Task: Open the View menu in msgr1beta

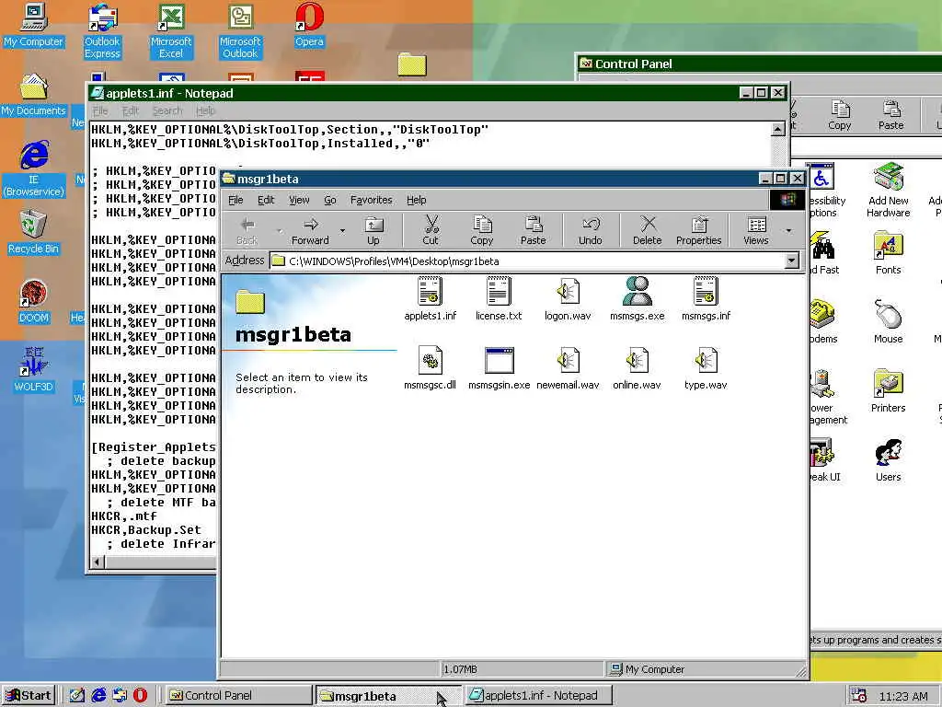Action: (299, 200)
